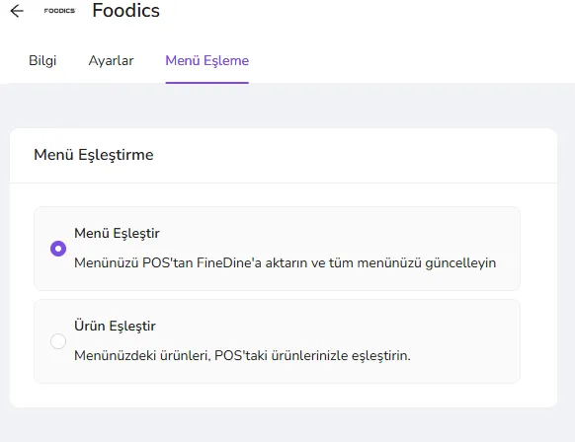Click the description starting with Menünüzdeki ürünleri
The height and width of the screenshot is (442, 575).
pos(242,355)
